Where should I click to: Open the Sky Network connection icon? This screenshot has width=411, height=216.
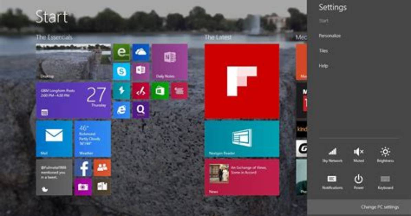click(x=332, y=155)
